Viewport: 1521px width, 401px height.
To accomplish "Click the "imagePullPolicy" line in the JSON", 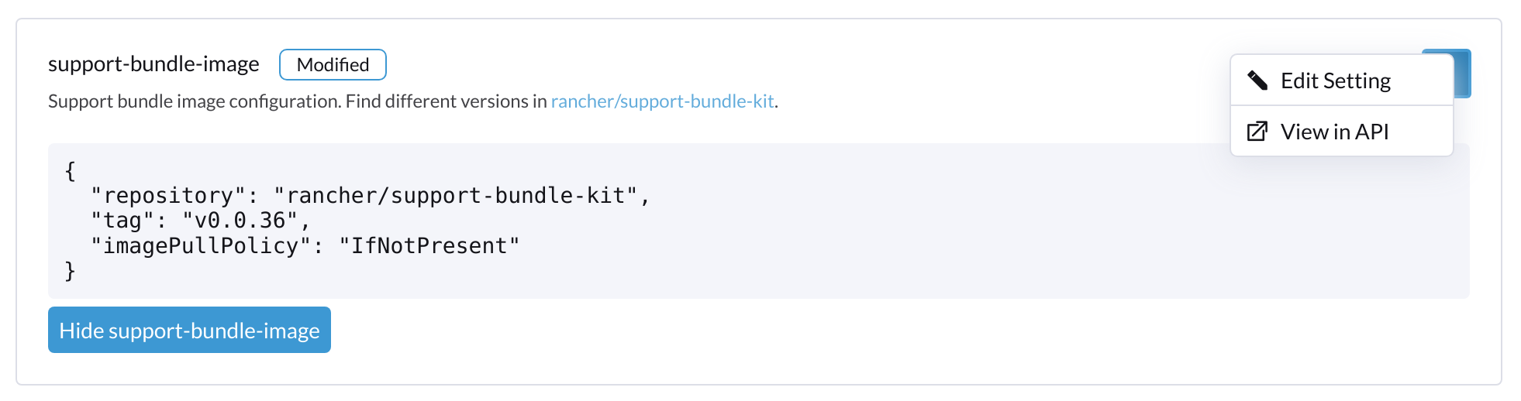I will point(305,246).
